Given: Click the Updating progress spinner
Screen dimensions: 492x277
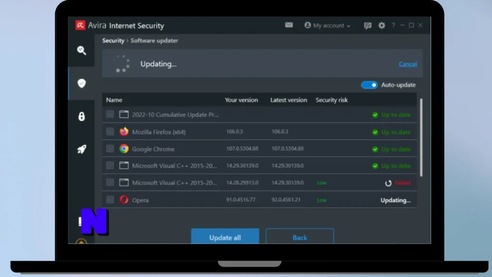Looking at the screenshot, I should click(122, 63).
